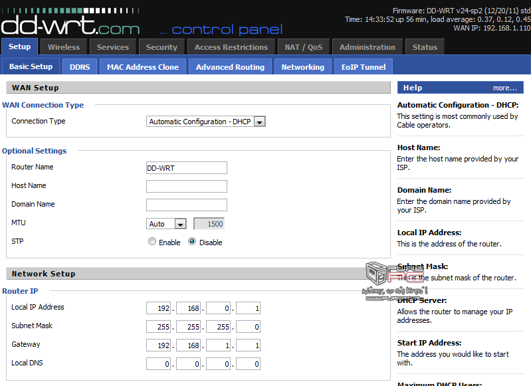Open the Services tab
The image size is (531, 386).
[113, 47]
